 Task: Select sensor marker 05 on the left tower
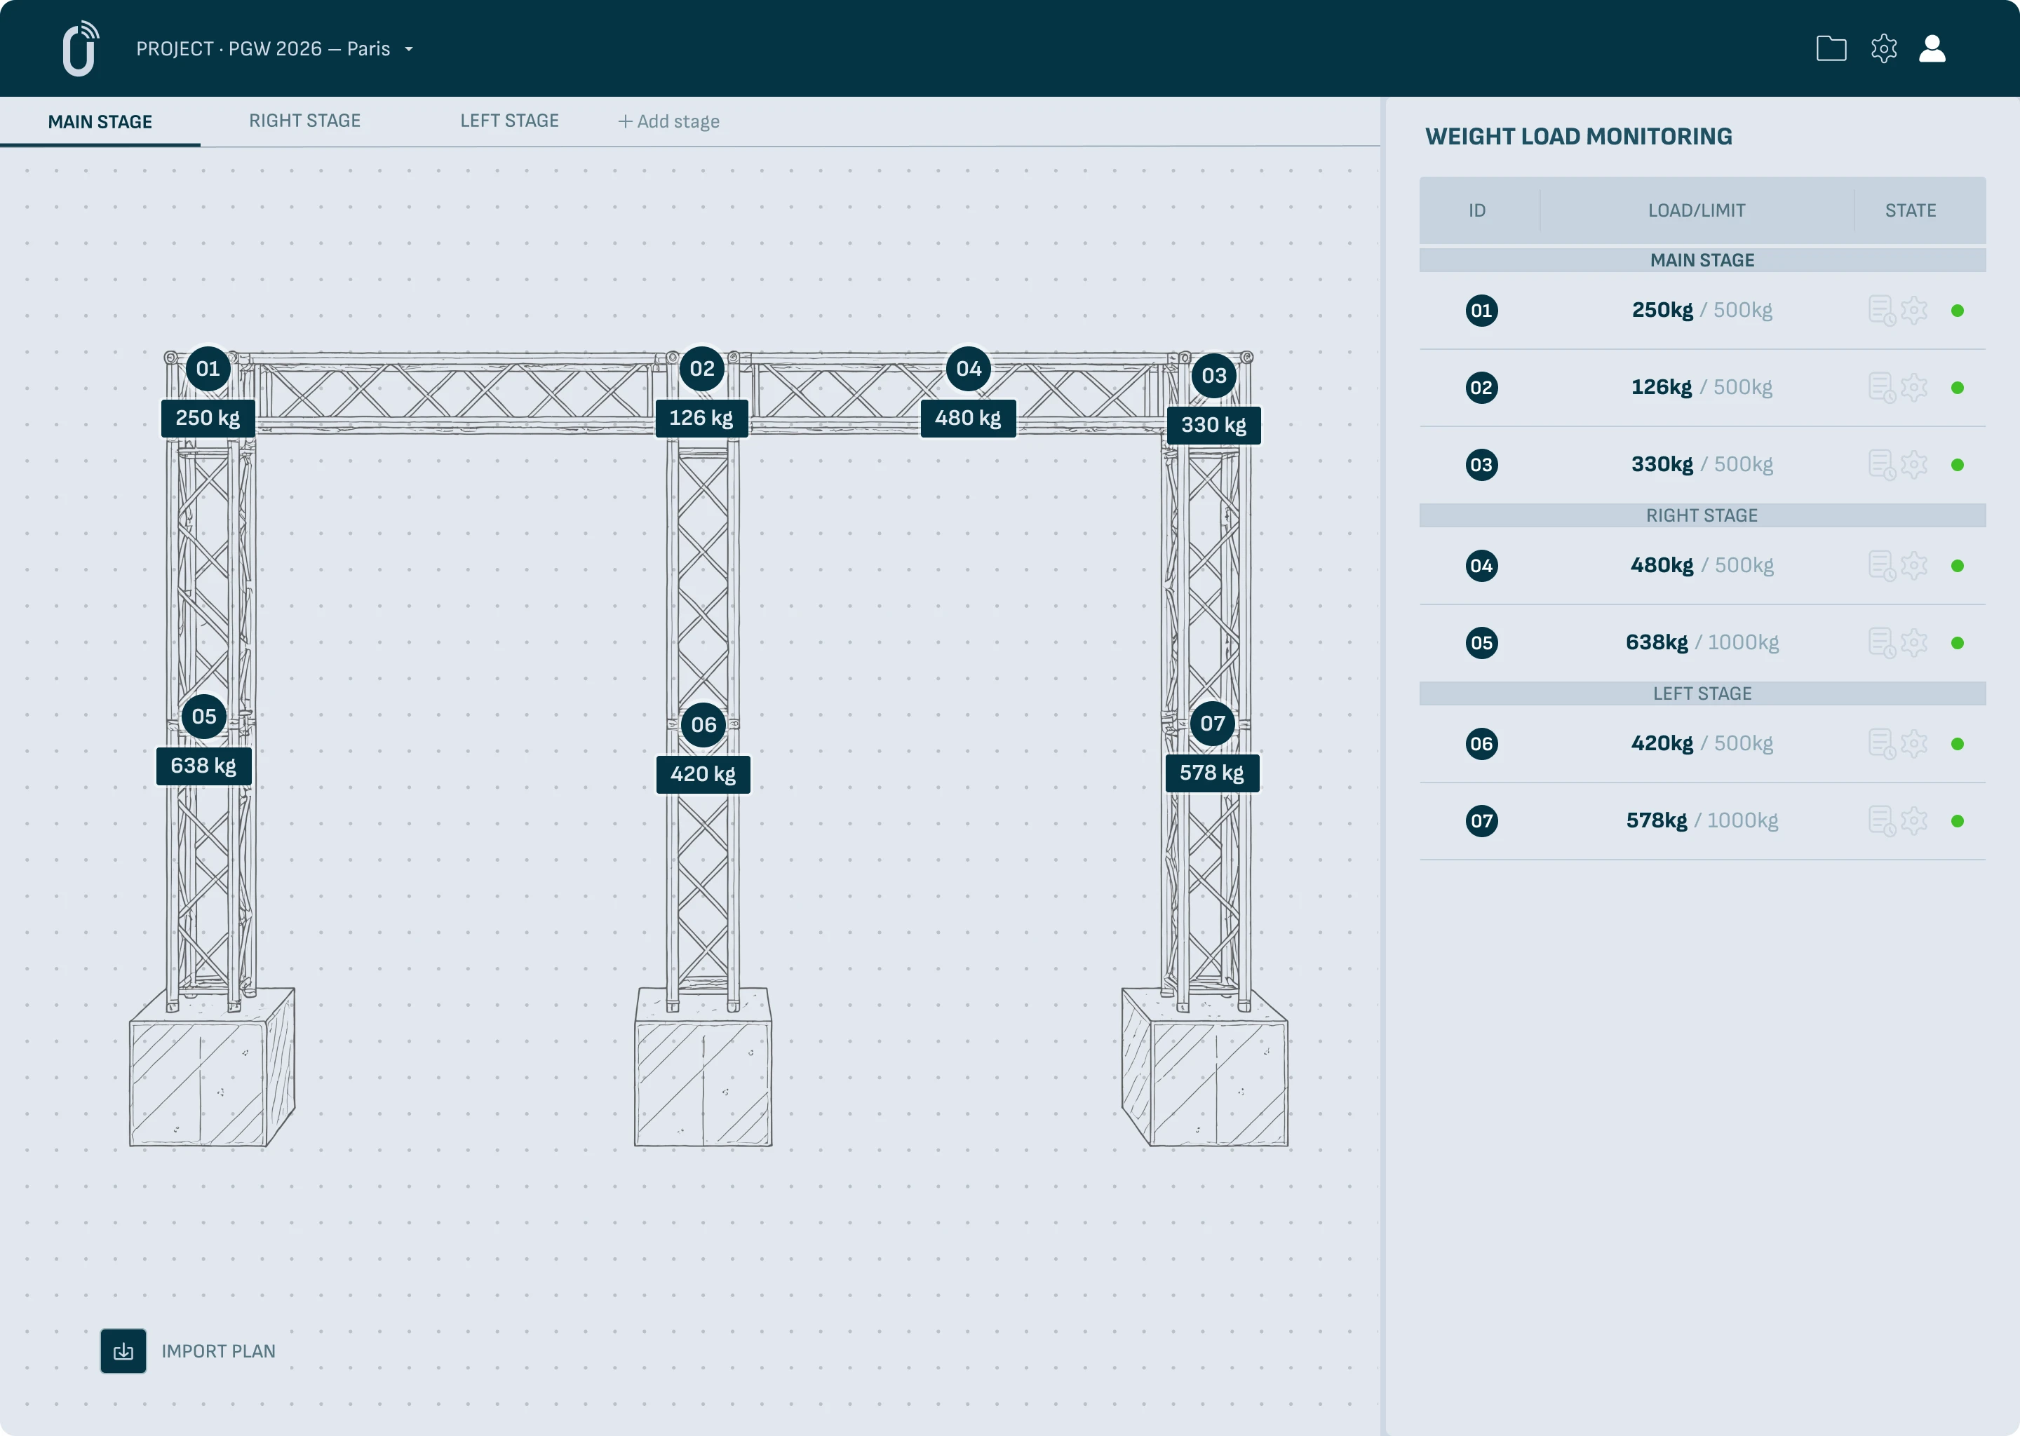(x=204, y=716)
